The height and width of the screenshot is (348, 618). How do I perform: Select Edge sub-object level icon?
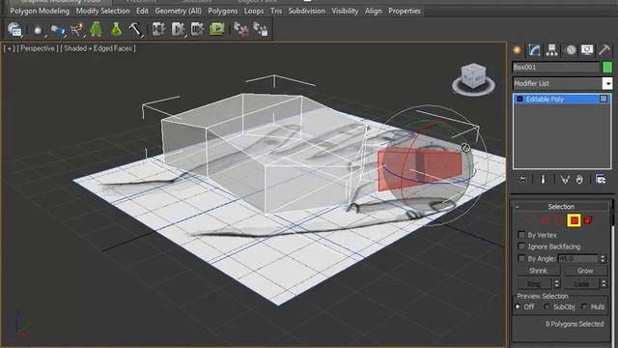545,220
